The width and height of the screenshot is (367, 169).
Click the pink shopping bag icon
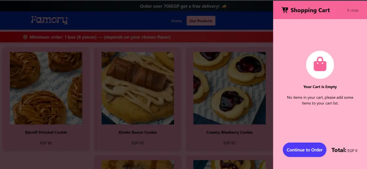point(320,65)
